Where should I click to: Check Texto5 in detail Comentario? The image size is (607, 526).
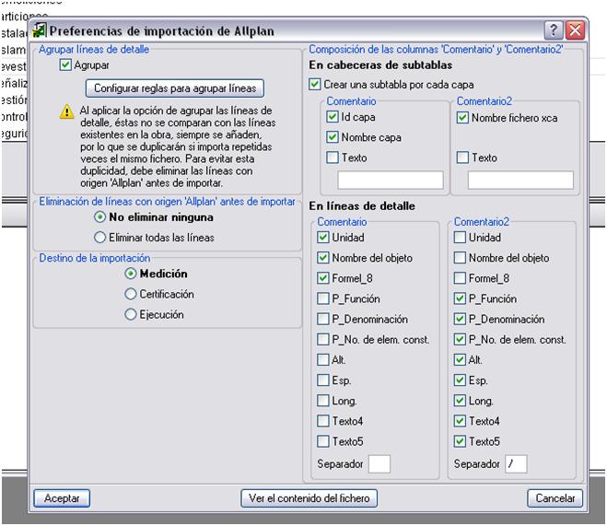click(323, 441)
